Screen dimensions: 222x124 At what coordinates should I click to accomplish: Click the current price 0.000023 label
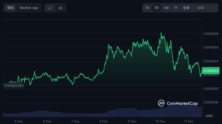click(211, 71)
